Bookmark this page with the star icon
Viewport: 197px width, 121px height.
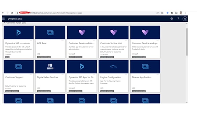[162, 13]
